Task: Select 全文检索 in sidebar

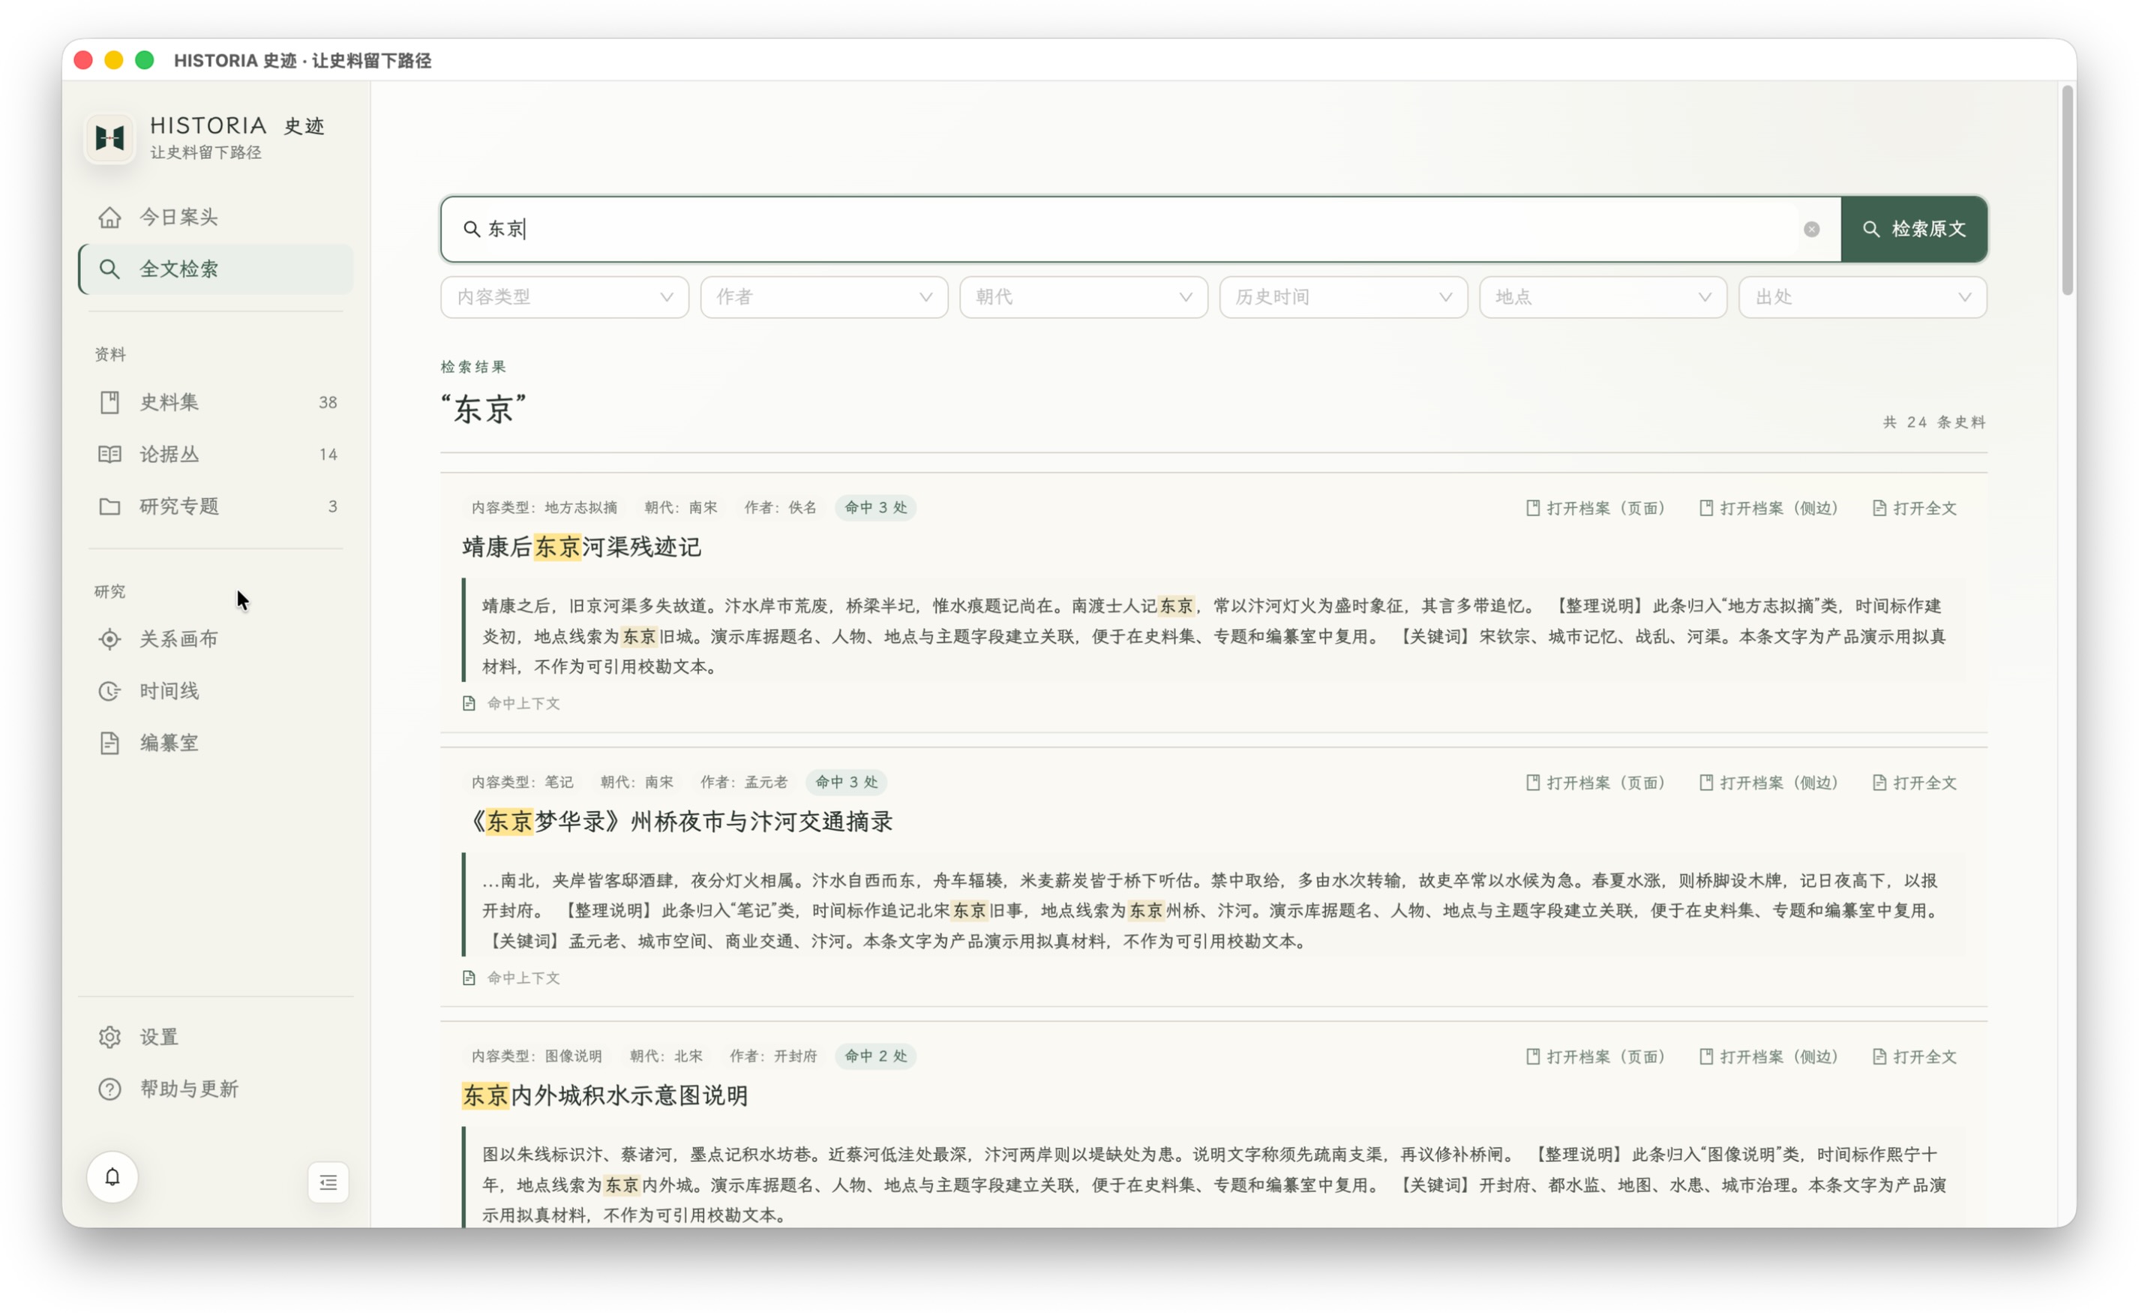Action: pyautogui.click(x=216, y=269)
